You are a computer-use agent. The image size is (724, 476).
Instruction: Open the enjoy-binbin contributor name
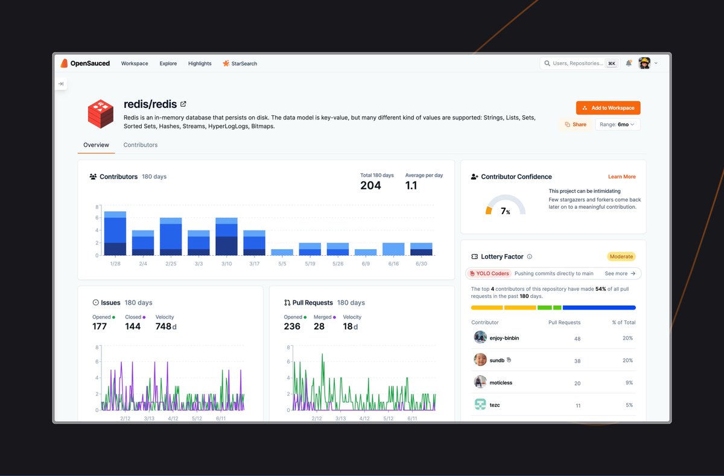pos(504,338)
